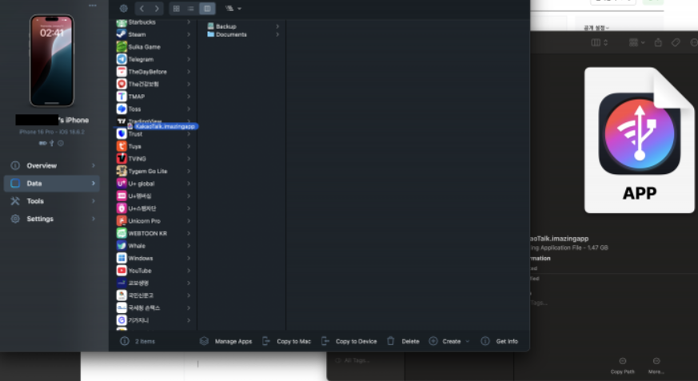Expand the chevron beside Documents
Viewport: 698px width, 381px height.
tap(277, 34)
